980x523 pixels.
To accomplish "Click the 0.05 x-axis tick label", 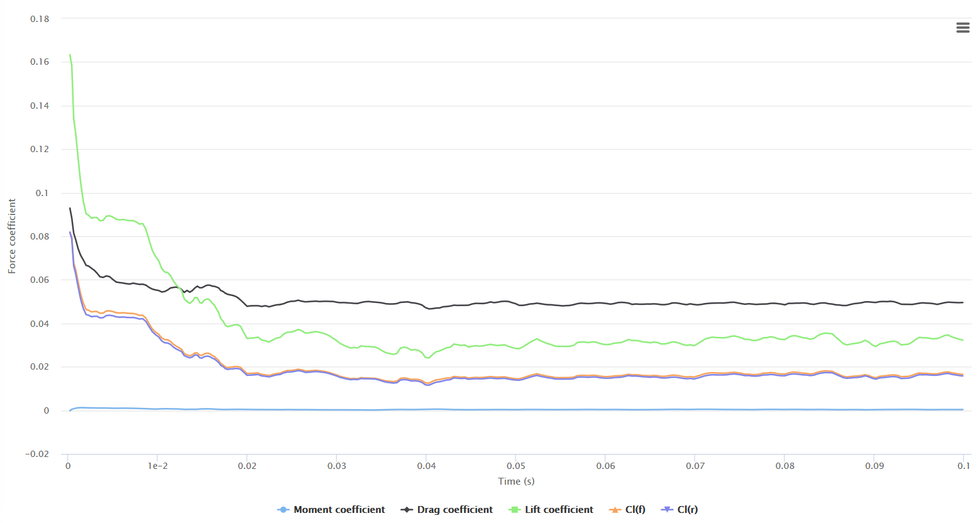I will pyautogui.click(x=516, y=466).
